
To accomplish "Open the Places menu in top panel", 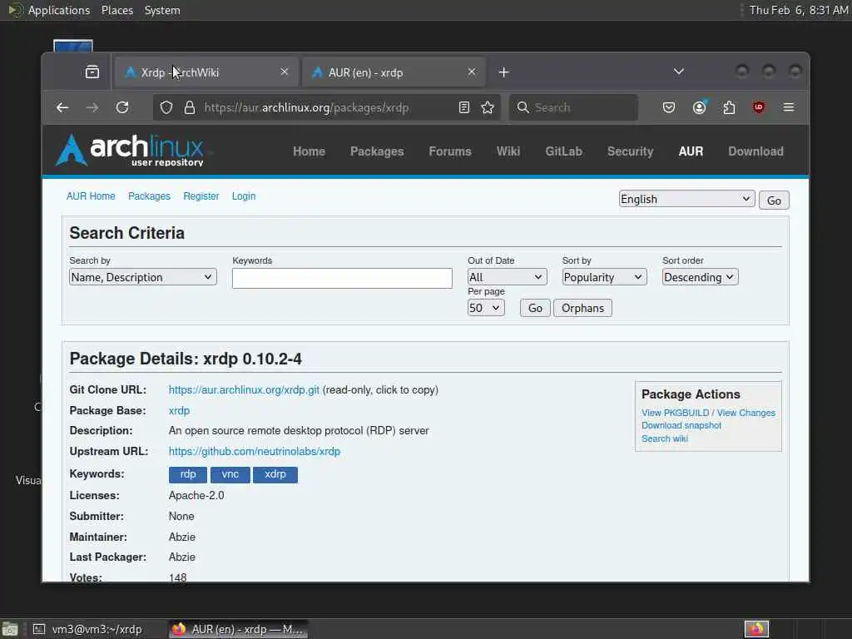I will [x=117, y=10].
